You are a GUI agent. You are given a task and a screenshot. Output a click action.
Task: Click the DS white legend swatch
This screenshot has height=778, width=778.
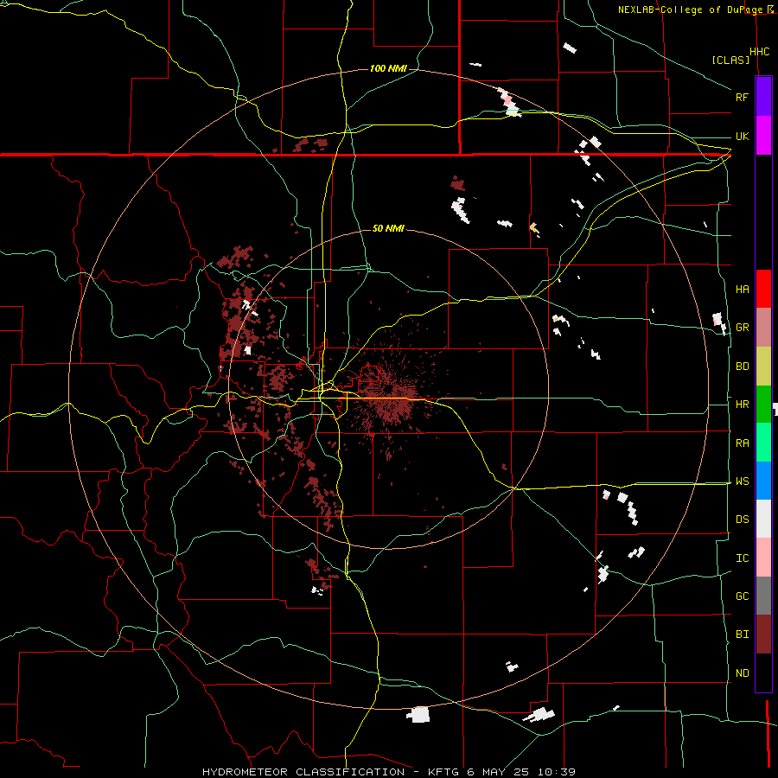click(763, 519)
